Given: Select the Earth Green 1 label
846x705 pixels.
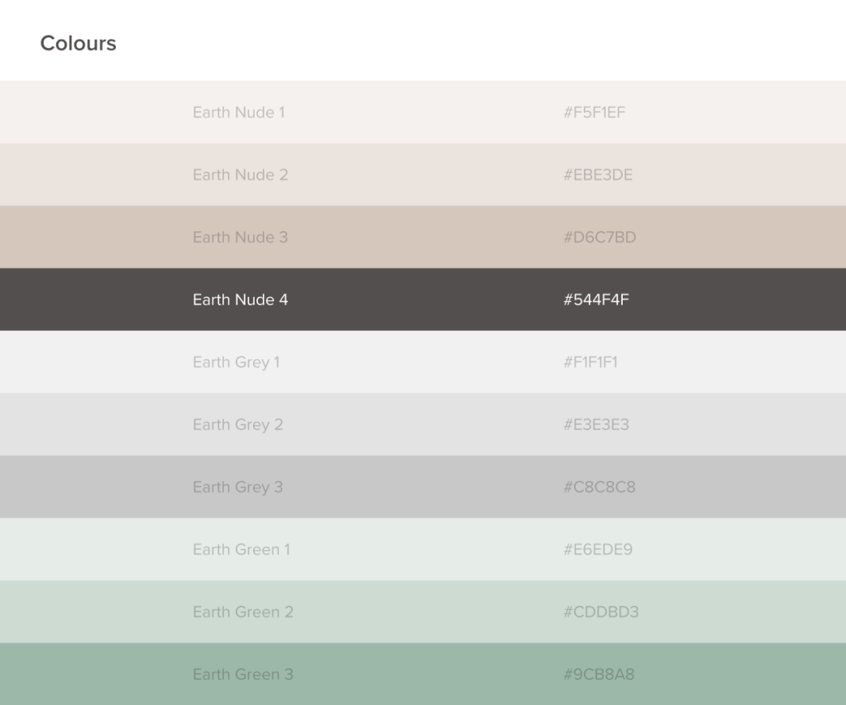Looking at the screenshot, I should click(x=241, y=549).
